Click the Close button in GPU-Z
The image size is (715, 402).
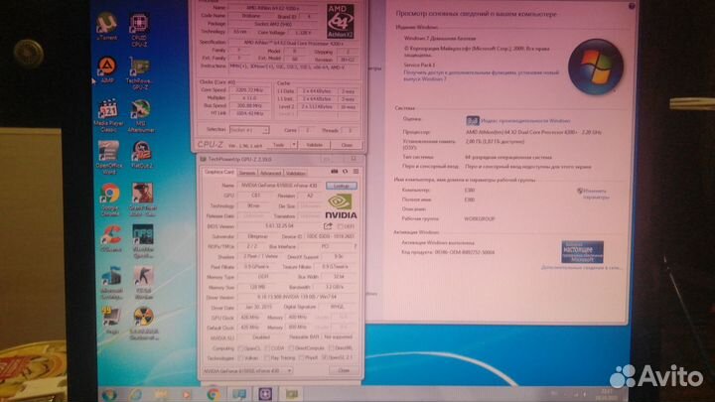(x=344, y=370)
